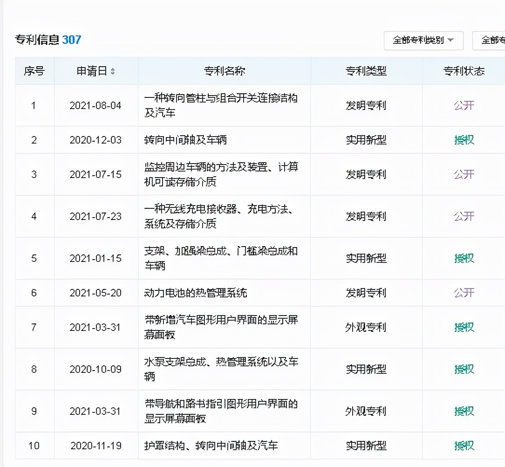This screenshot has width=505, height=467.
Task: Open 水泵支架总成 patent entry
Action: [221, 369]
